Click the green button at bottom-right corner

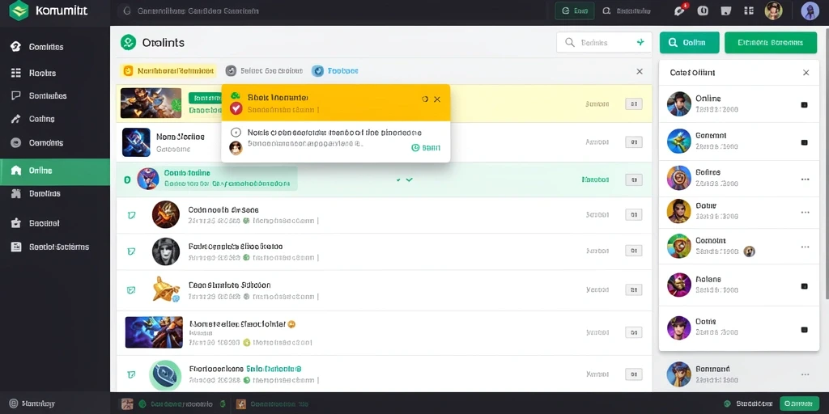tap(799, 403)
